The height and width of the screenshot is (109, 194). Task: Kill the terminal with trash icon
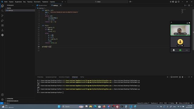pyautogui.click(x=182, y=77)
